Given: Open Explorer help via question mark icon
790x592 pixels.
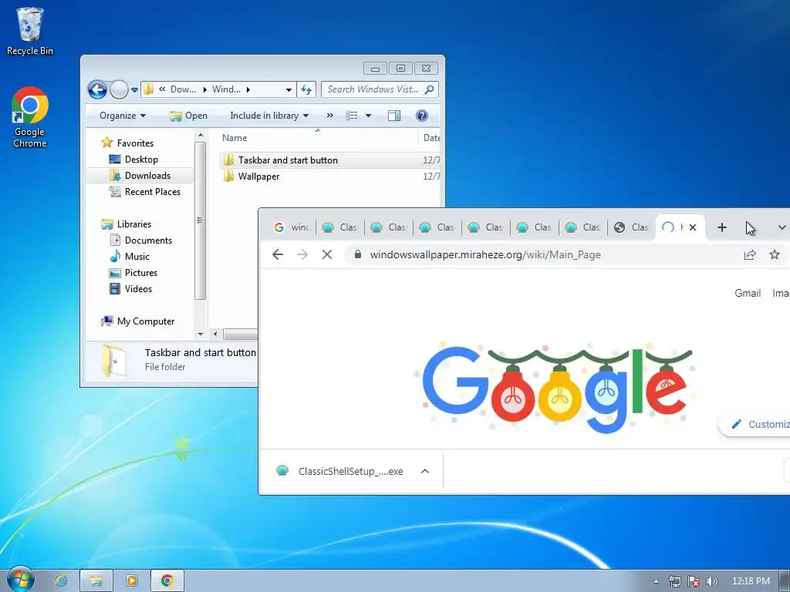Looking at the screenshot, I should 422,116.
